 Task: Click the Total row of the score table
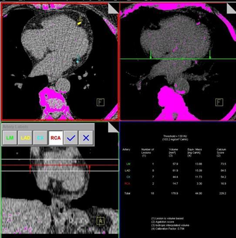175,193
